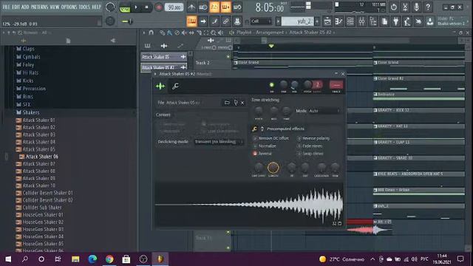Viewport: 473px width, 266px height.
Task: Open the plugin picker plug icon
Action: pos(396,21)
